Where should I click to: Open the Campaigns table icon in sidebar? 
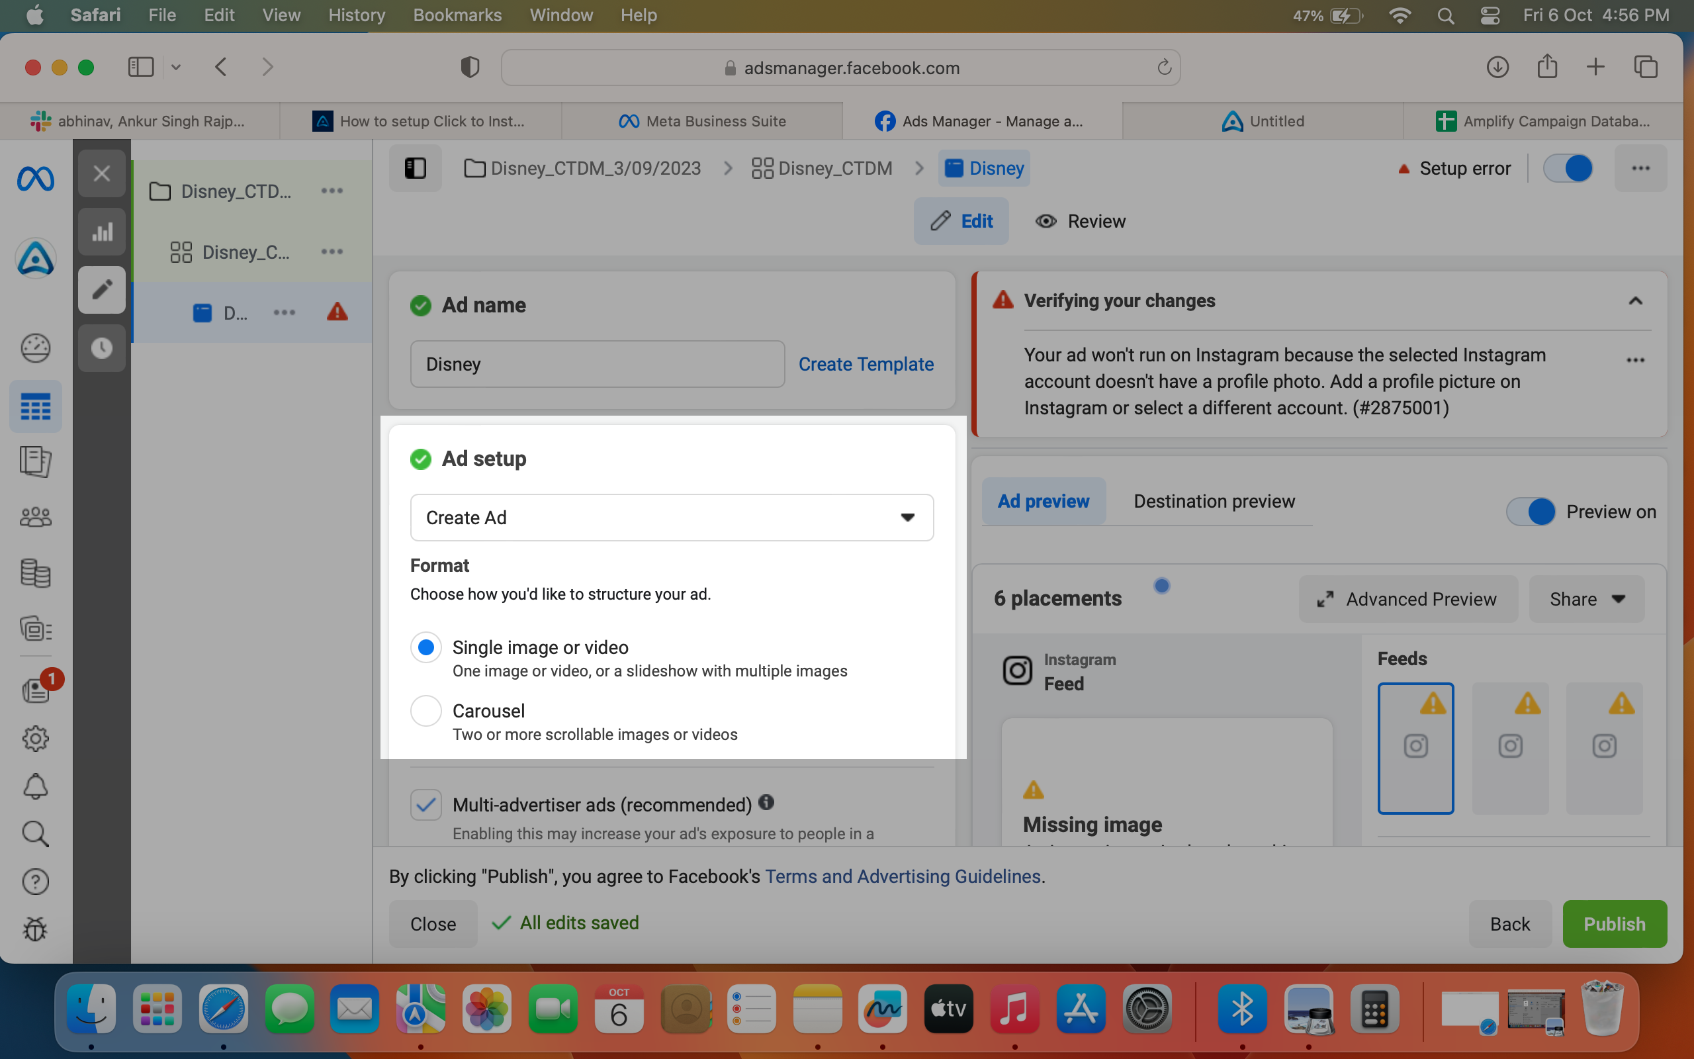[36, 406]
